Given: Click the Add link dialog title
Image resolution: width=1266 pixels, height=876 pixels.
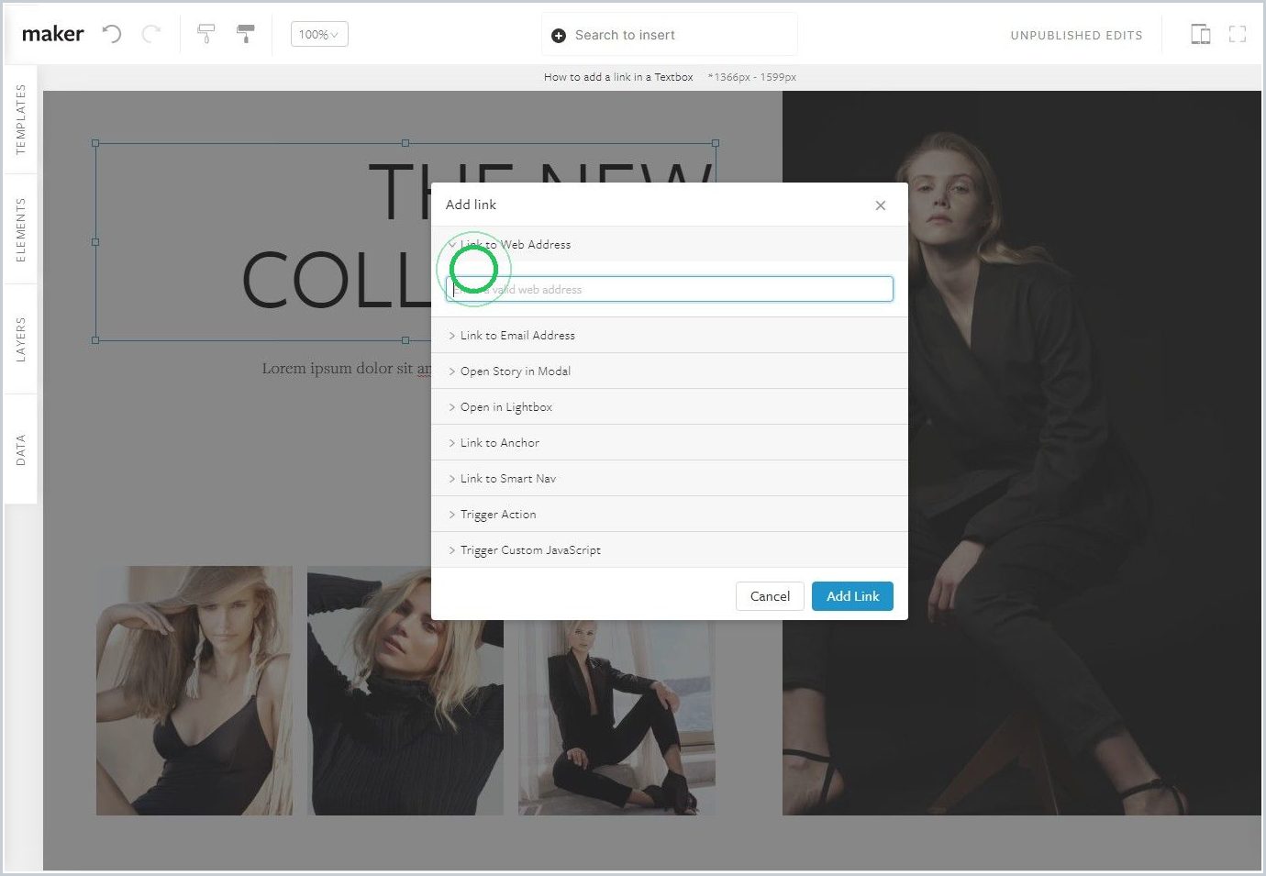Looking at the screenshot, I should (x=471, y=205).
